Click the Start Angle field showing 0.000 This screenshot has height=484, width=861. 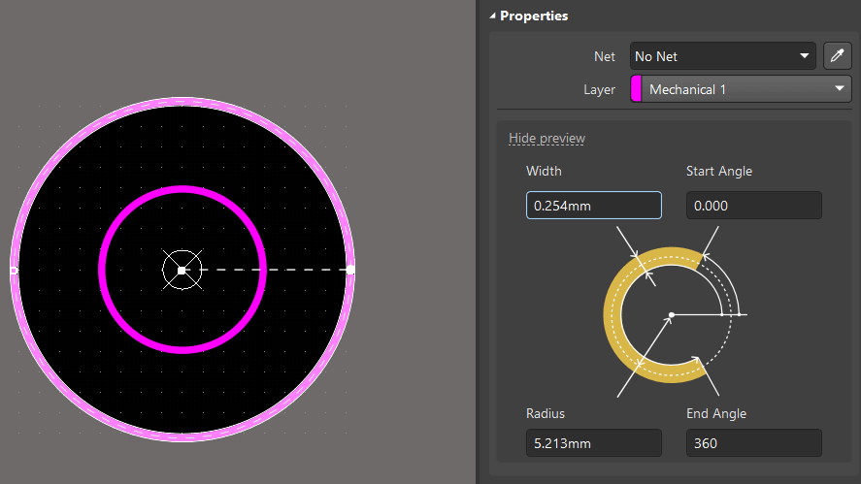click(753, 206)
